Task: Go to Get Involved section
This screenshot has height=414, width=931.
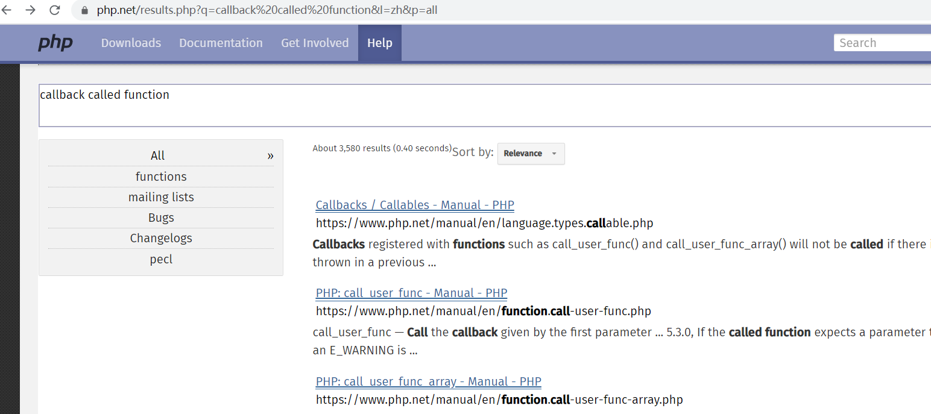Action: (x=315, y=43)
